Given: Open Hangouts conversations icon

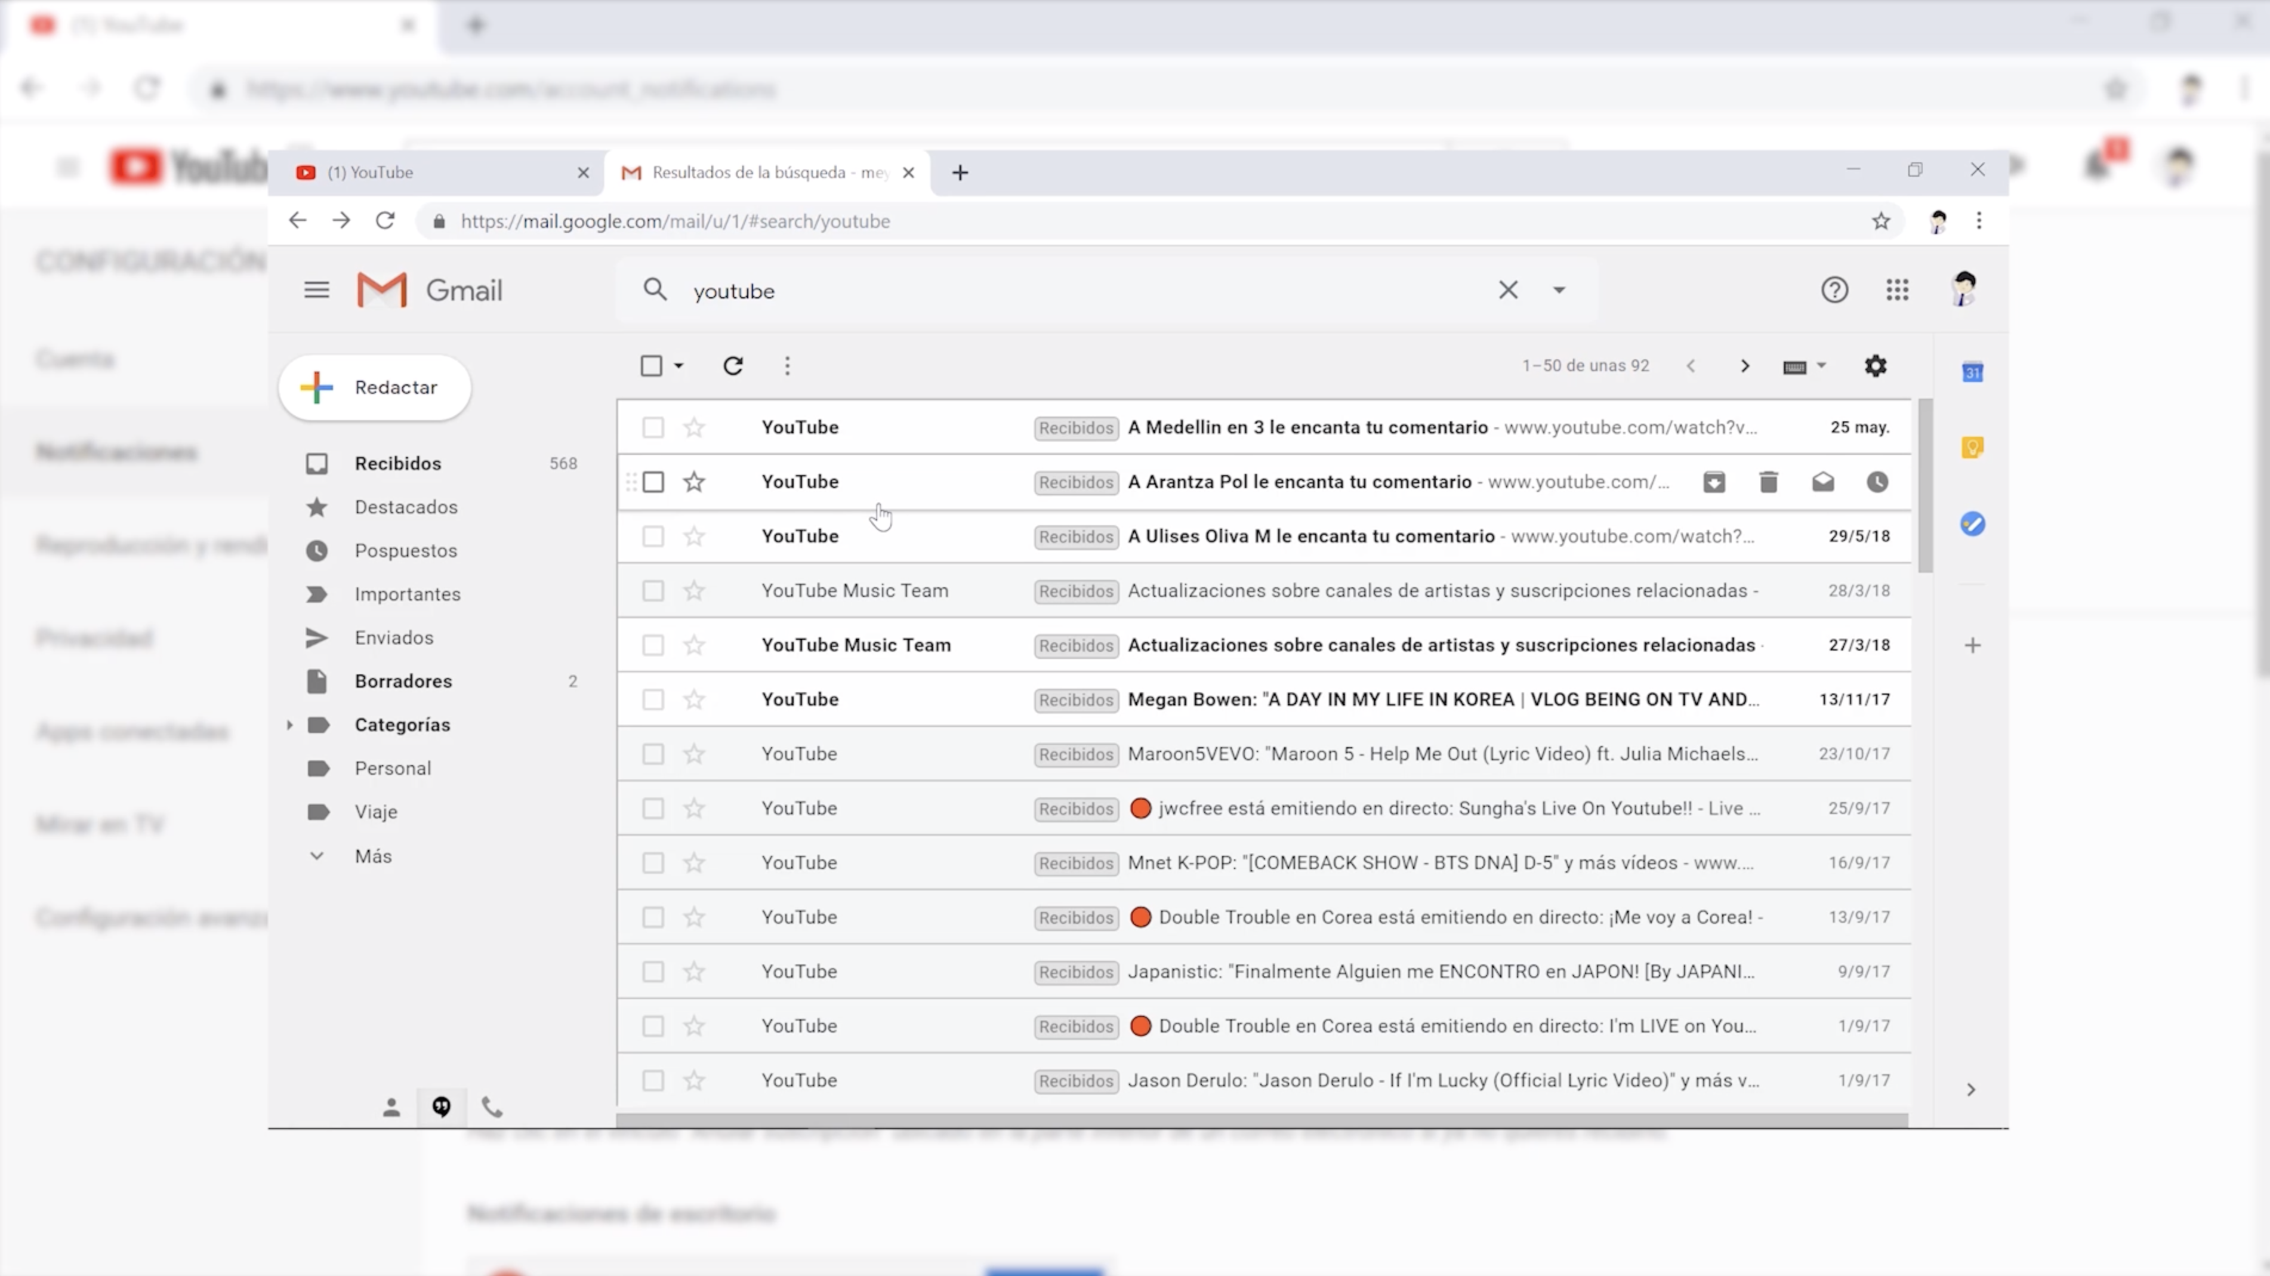Looking at the screenshot, I should (442, 1107).
